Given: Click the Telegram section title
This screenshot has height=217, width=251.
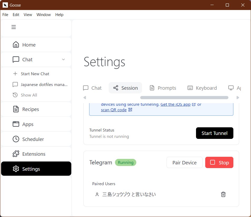Looking at the screenshot, I should pos(101,163).
